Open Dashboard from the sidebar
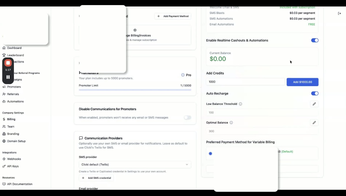346x196 pixels. 14,48
